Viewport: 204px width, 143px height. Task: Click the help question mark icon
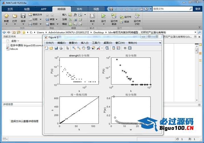146,9
